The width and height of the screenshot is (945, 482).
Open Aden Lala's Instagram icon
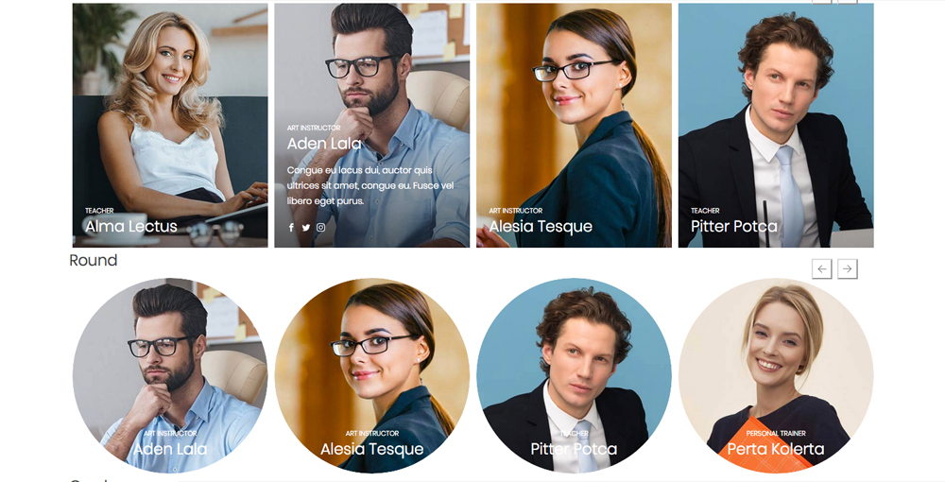pyautogui.click(x=320, y=227)
